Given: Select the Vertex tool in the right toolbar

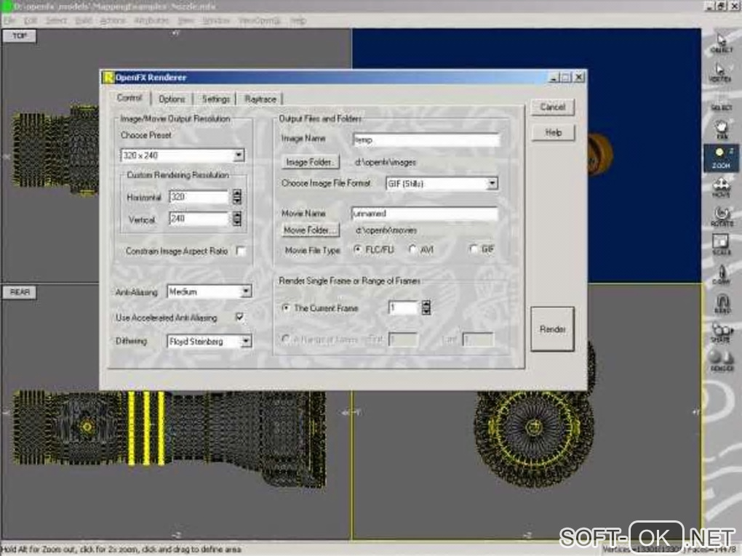Looking at the screenshot, I should coord(721,73).
